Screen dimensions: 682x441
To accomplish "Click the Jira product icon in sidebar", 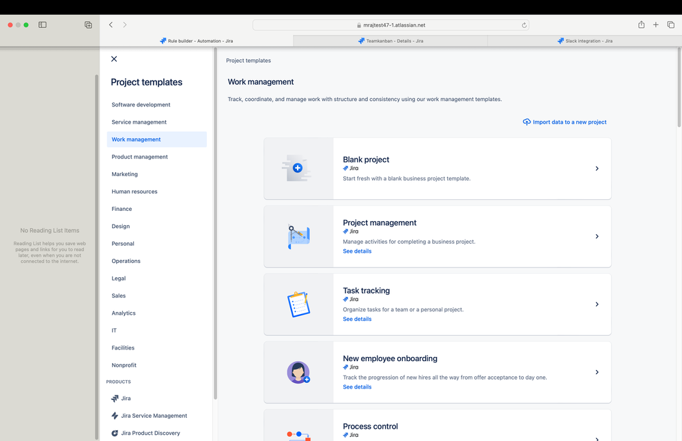I will click(115, 399).
